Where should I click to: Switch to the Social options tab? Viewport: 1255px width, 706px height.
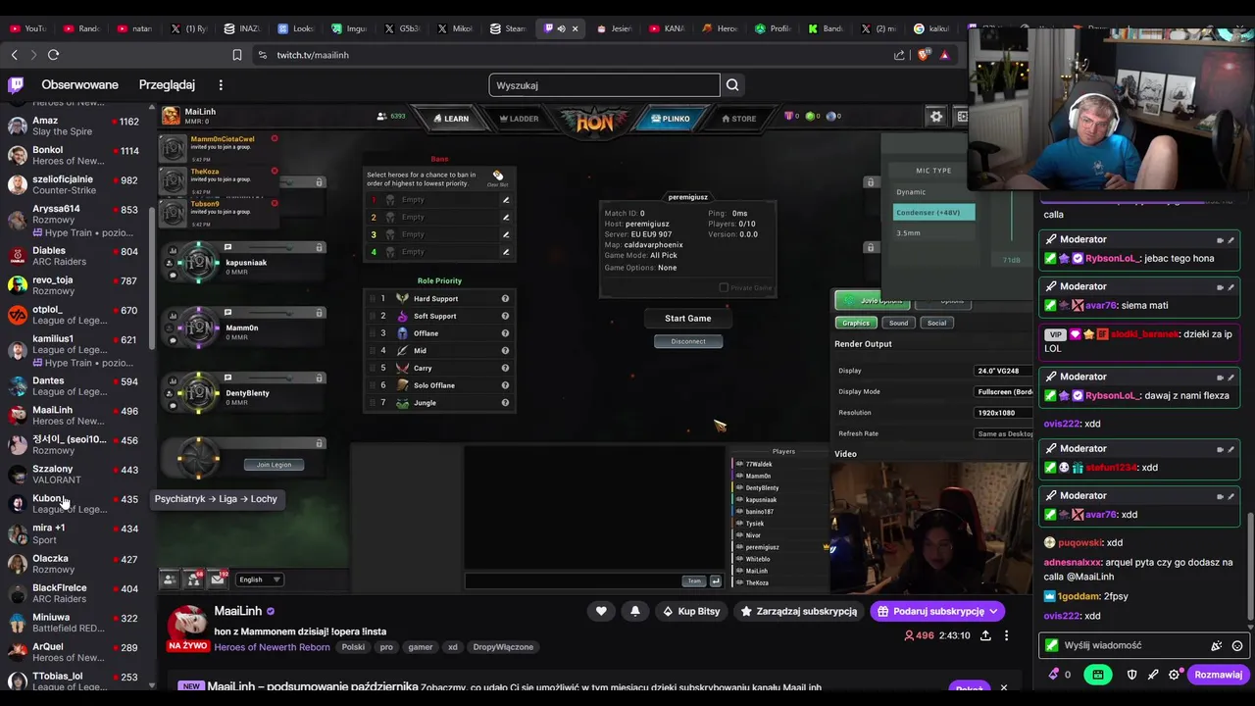click(936, 323)
